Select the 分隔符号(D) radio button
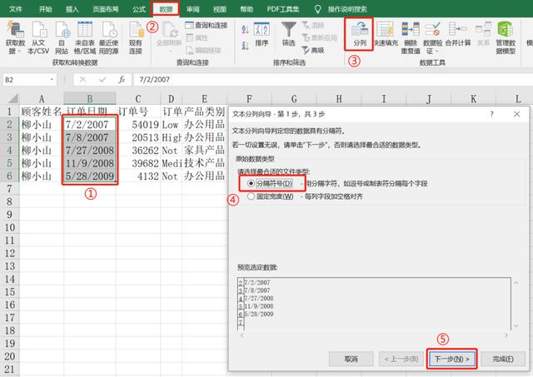Image resolution: width=533 pixels, height=377 pixels. (x=249, y=183)
